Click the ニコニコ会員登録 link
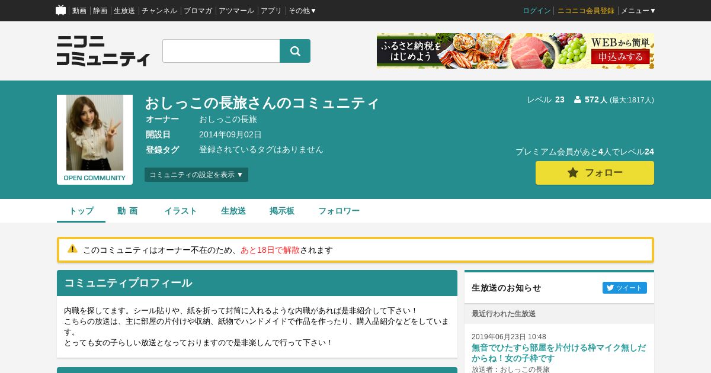 tap(586, 11)
